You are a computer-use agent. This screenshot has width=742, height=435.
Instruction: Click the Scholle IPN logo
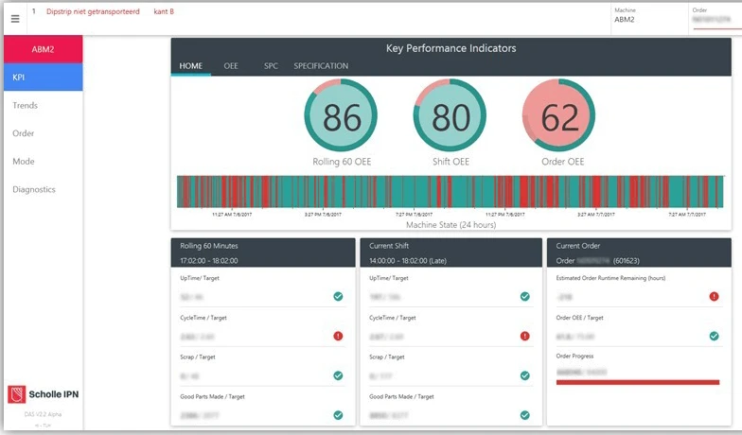point(43,394)
